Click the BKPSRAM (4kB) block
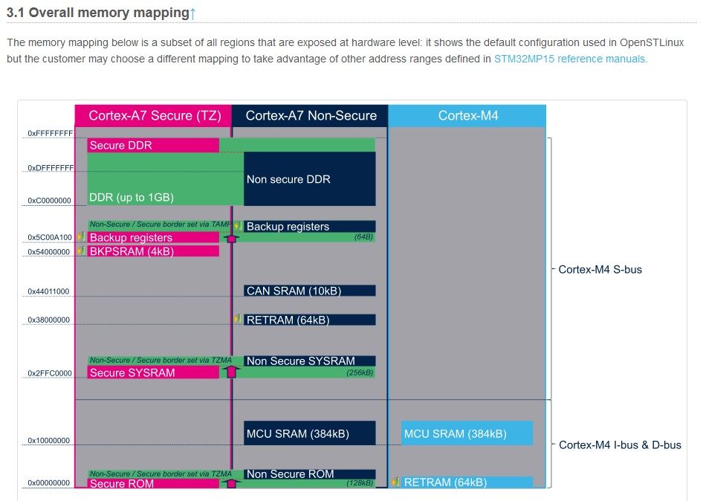This screenshot has height=501, width=703. coord(153,251)
